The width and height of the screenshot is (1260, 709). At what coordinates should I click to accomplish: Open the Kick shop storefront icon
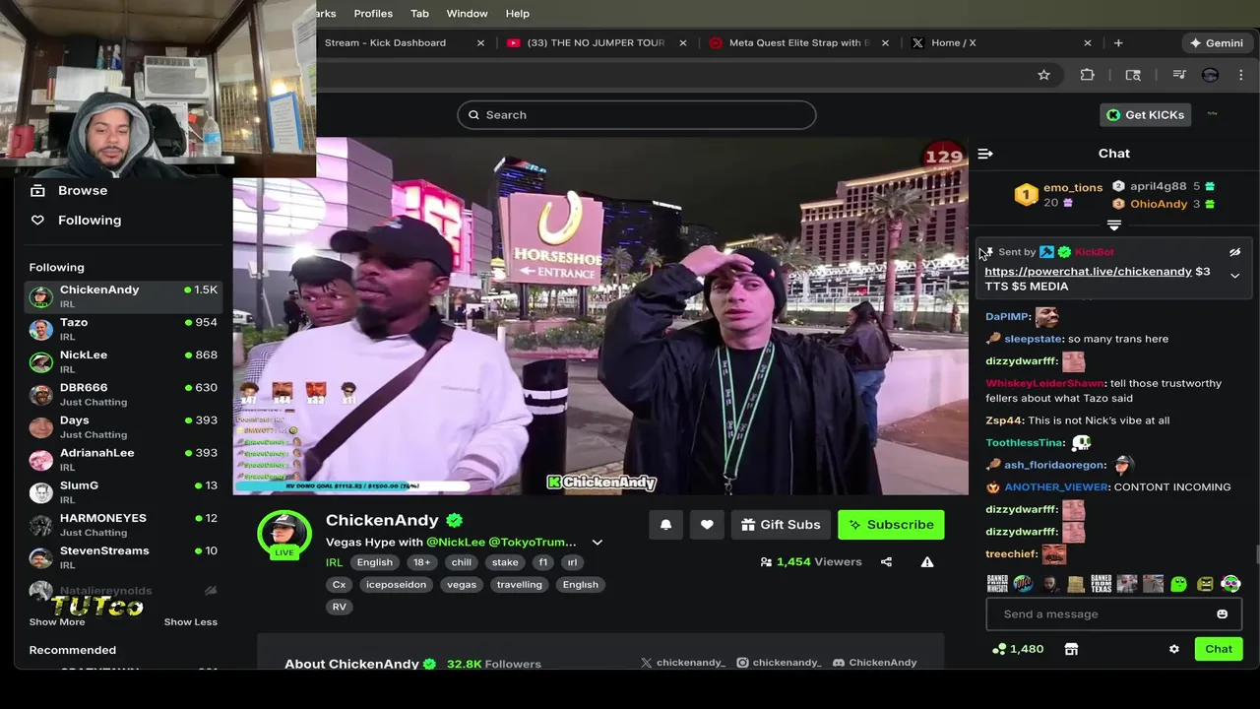click(1071, 649)
